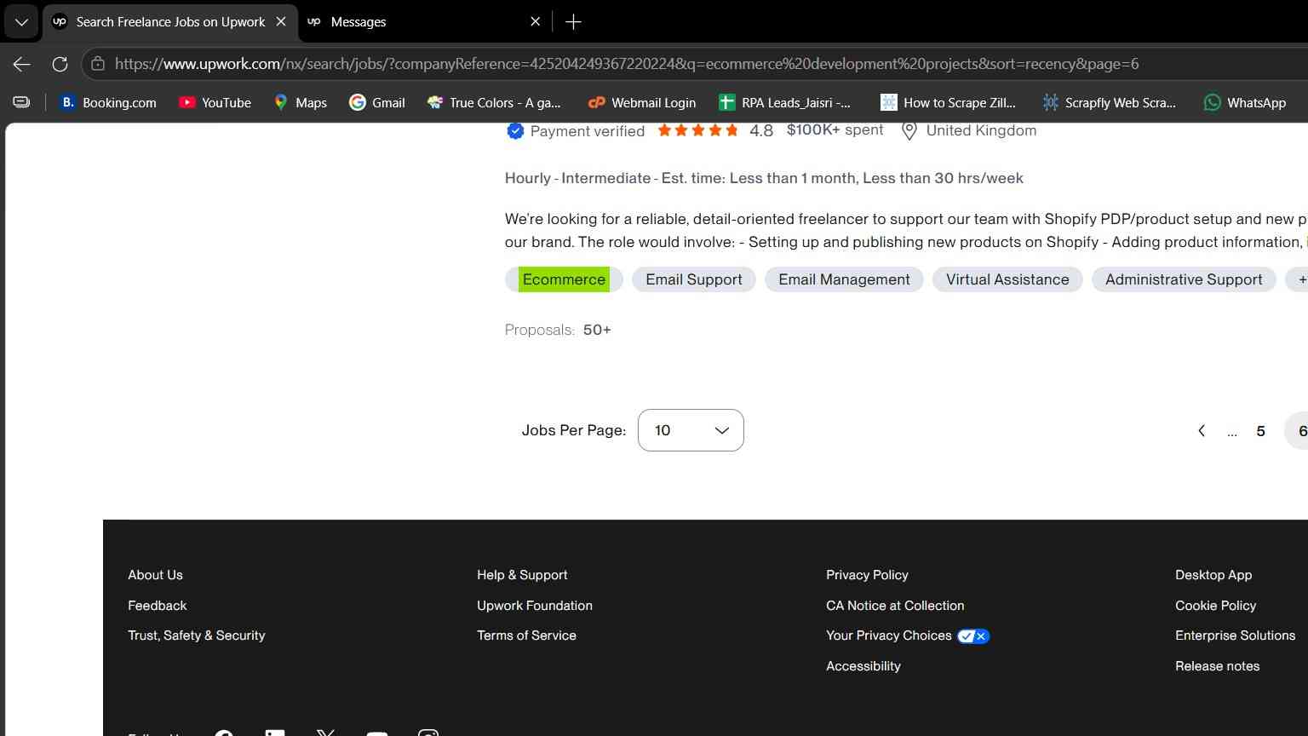Open the tab search chevron
This screenshot has width=1308, height=736.
[x=21, y=22]
